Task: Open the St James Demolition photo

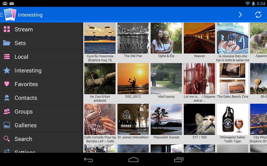Action: click(x=133, y=119)
